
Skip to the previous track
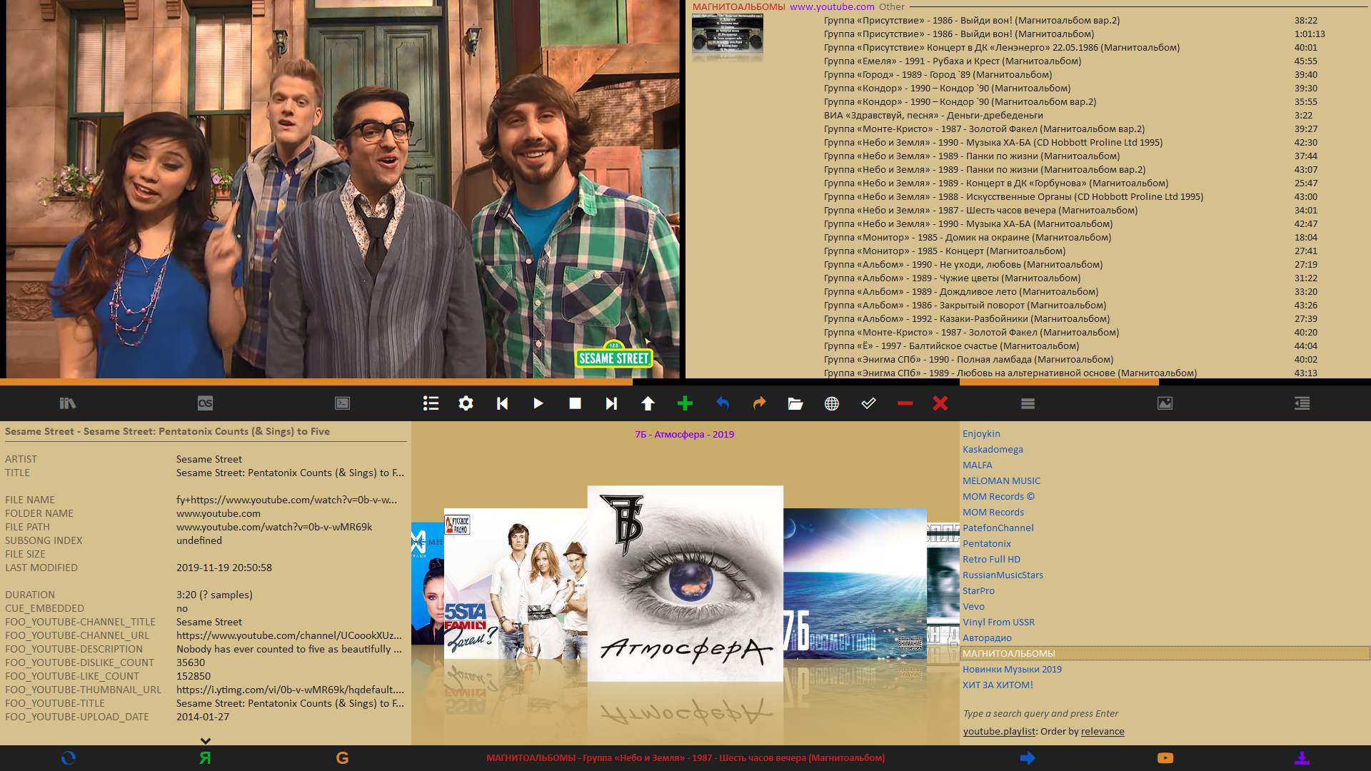(502, 403)
